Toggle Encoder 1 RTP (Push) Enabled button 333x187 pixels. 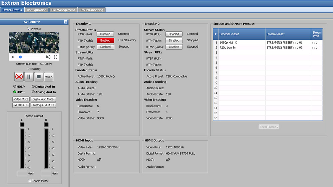(x=105, y=40)
